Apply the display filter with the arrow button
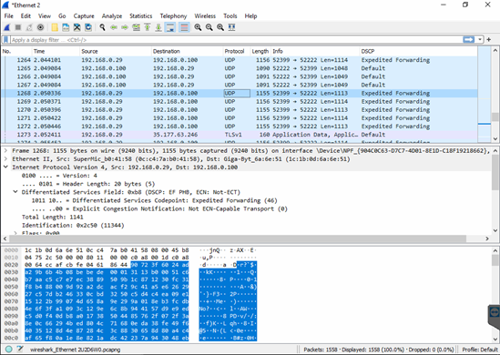The height and width of the screenshot is (355, 500). [x=468, y=39]
